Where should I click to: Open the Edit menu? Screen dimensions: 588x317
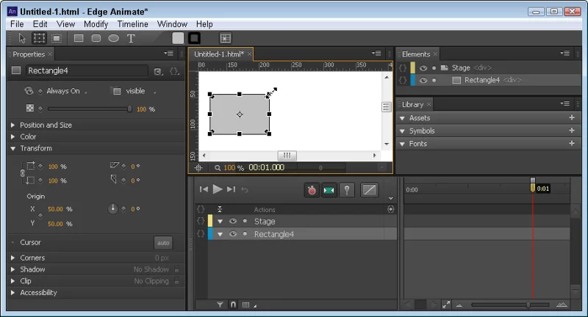[x=40, y=24]
